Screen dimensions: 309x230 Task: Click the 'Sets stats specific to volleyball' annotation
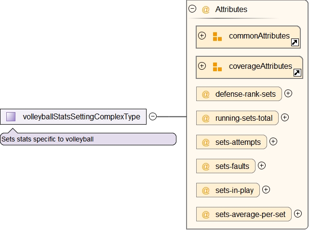point(88,140)
